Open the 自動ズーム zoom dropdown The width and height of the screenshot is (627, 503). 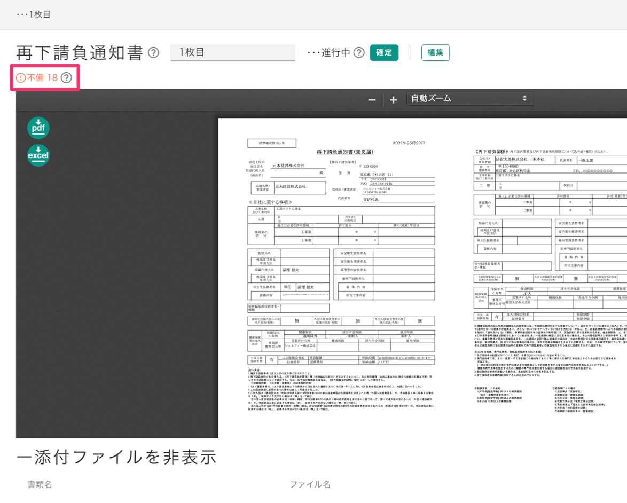coord(469,99)
